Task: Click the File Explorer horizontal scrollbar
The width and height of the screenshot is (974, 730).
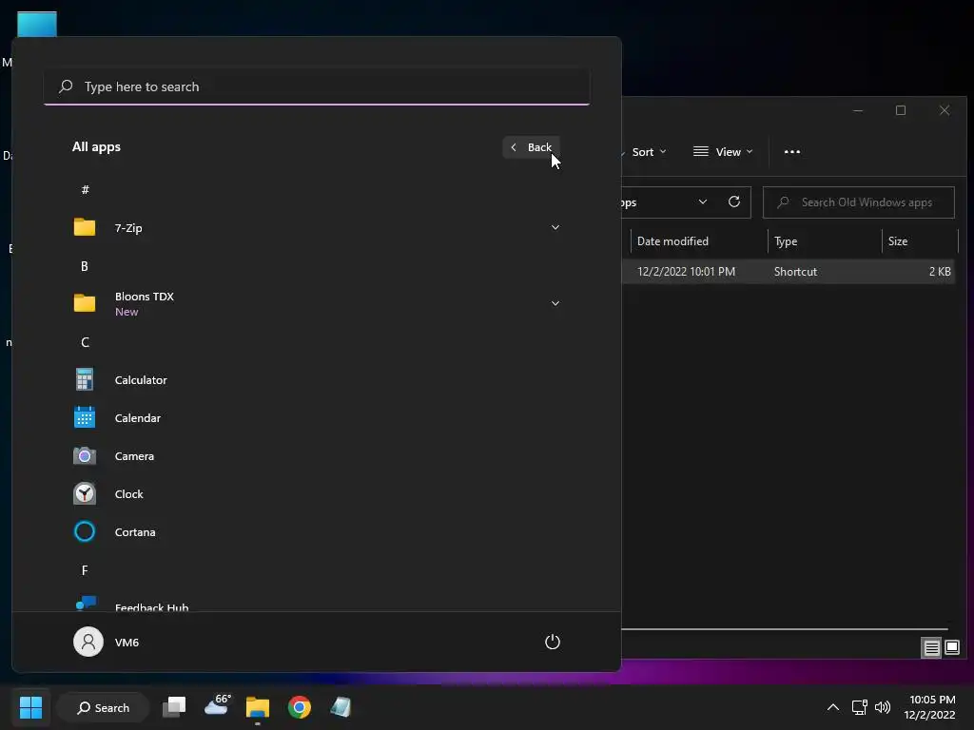Action: (x=785, y=629)
